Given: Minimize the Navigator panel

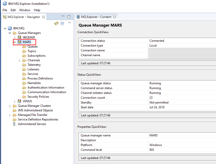Looking at the screenshot, I should [x=63, y=16].
